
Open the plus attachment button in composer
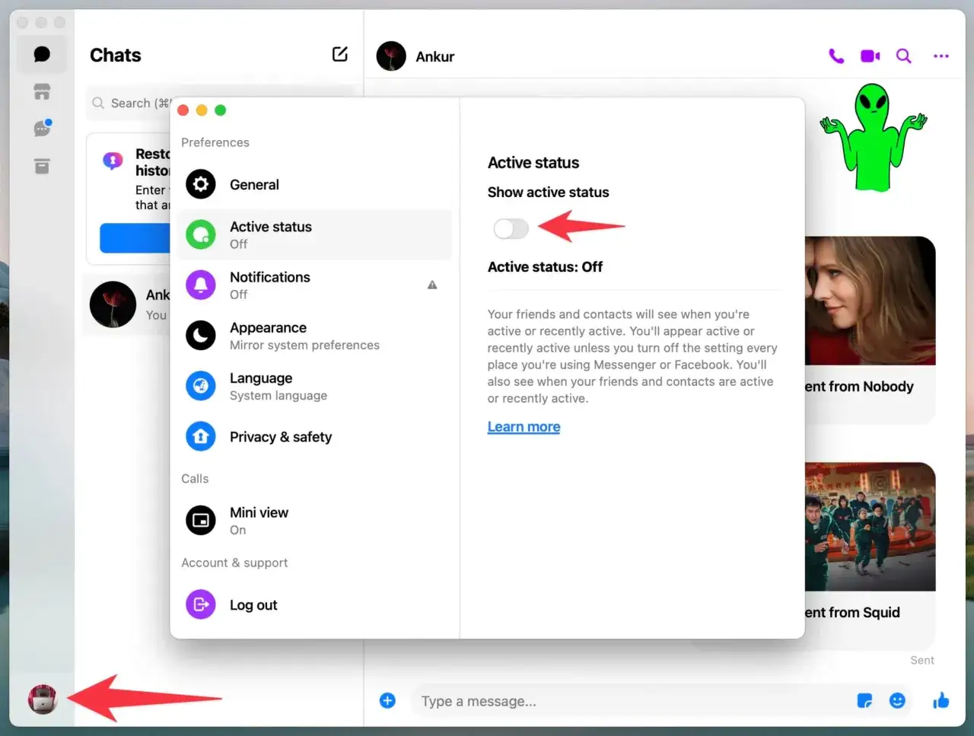387,700
